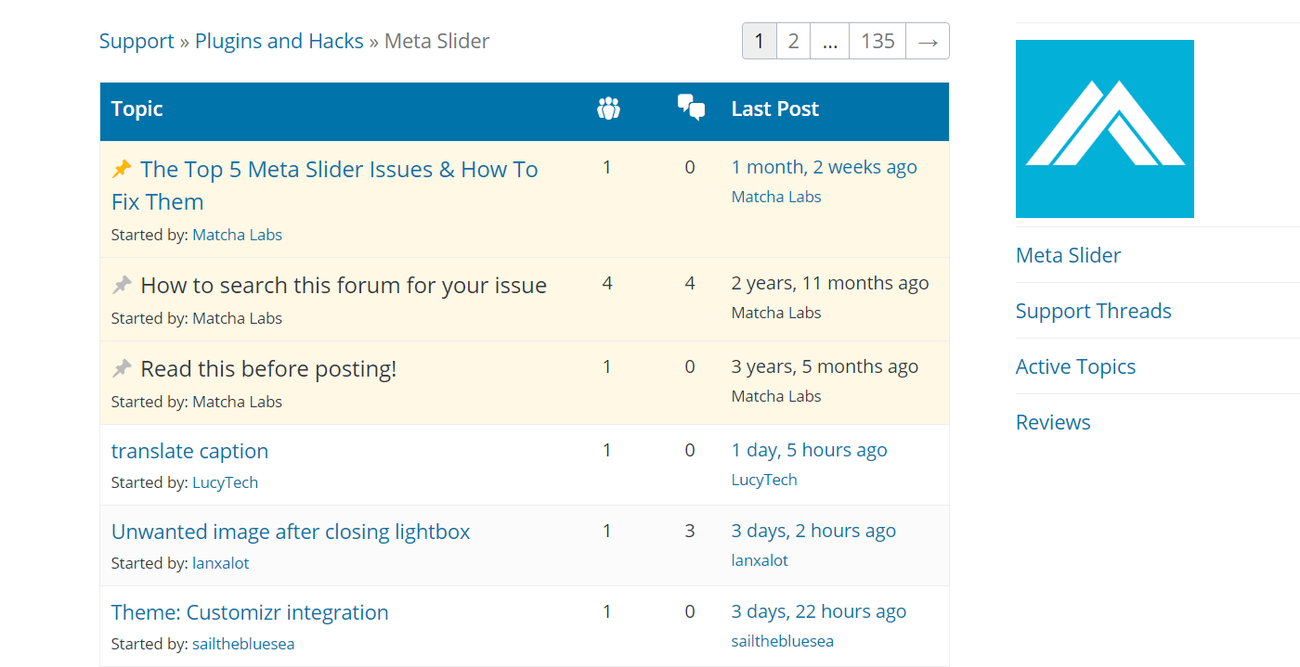Select page 1 in pagination
This screenshot has height=667, width=1300.
click(x=760, y=41)
